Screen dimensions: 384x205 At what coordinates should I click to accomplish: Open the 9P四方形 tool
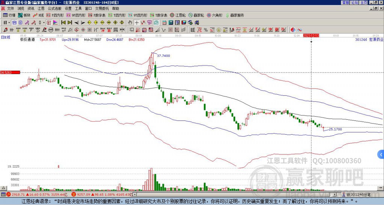tap(76, 15)
